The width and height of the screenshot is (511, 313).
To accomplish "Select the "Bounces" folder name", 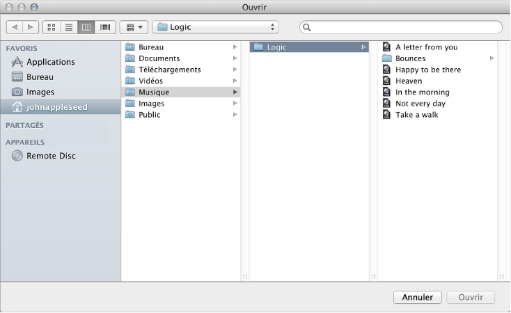I will click(410, 58).
